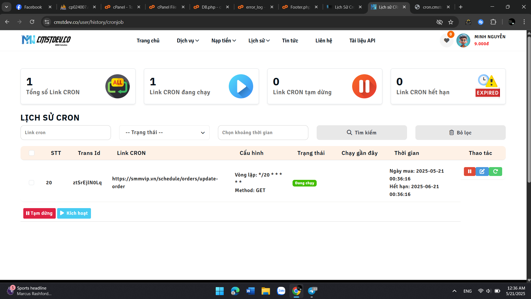Go to Tài liệu API page
531x299 pixels.
[x=362, y=41]
